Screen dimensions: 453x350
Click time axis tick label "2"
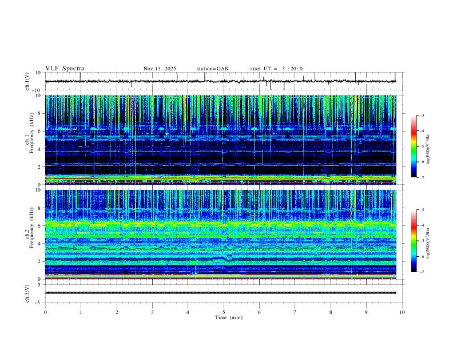click(x=117, y=312)
